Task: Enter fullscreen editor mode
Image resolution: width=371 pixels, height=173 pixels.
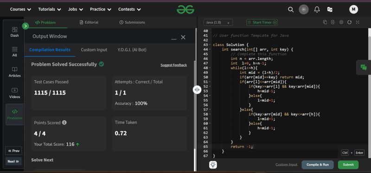Action: click(x=358, y=22)
